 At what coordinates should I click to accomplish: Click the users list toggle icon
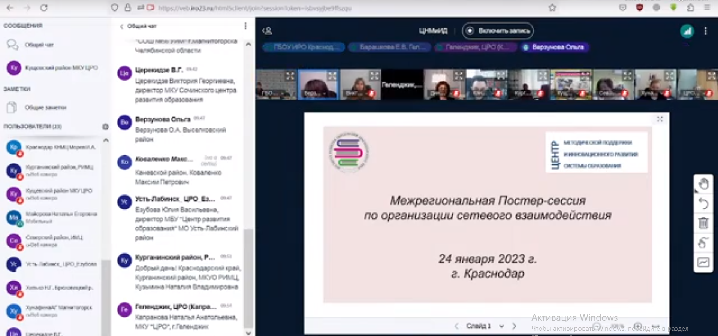(267, 31)
